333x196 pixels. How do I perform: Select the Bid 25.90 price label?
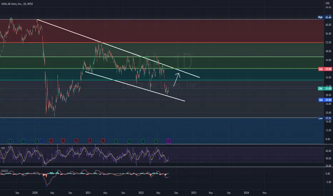325,100
